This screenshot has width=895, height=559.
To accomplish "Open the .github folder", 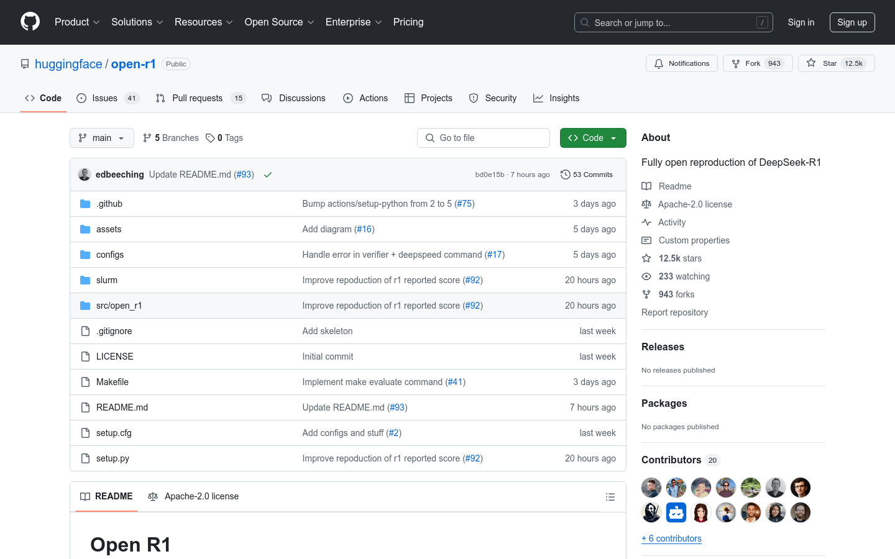I will tap(109, 204).
